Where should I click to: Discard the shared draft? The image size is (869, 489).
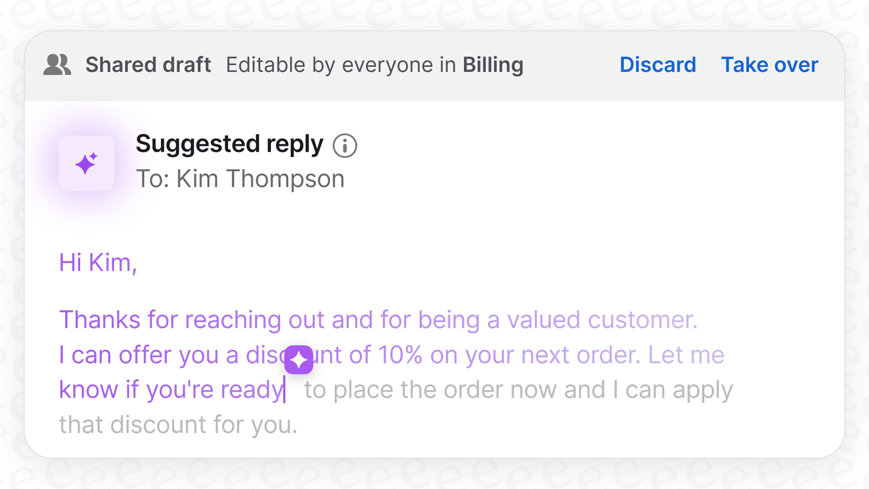tap(657, 65)
